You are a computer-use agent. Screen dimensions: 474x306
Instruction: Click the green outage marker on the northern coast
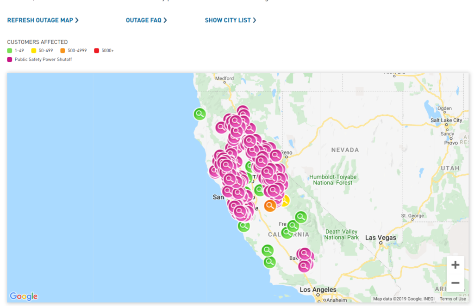200,114
